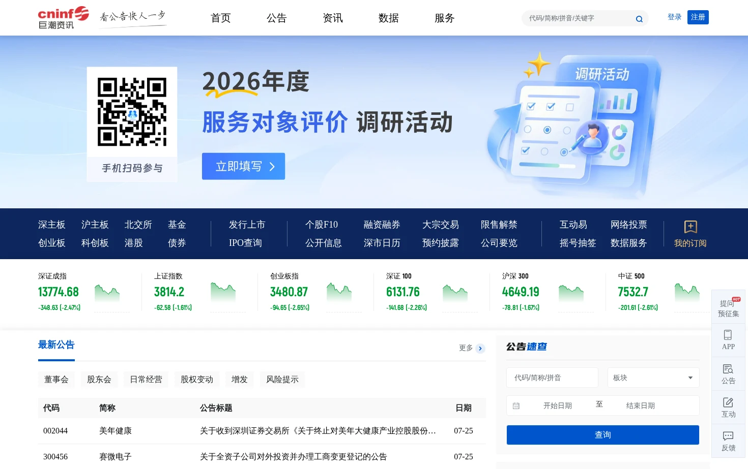Click the search magnifier icon
Screen dimensions: 748x469
coord(639,19)
